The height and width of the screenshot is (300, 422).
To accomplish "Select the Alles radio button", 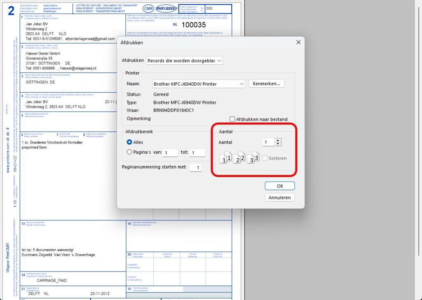I will [x=129, y=142].
